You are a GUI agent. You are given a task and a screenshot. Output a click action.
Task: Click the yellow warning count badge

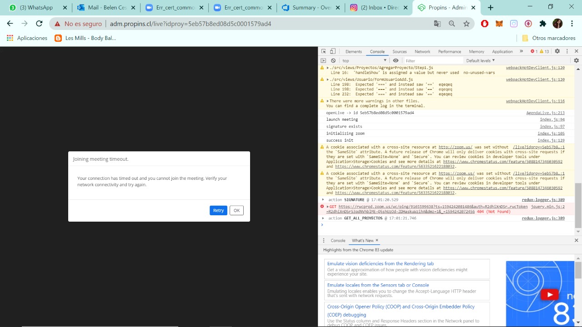point(544,51)
